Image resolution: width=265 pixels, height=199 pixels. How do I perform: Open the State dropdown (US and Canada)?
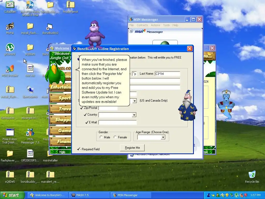click(135, 101)
